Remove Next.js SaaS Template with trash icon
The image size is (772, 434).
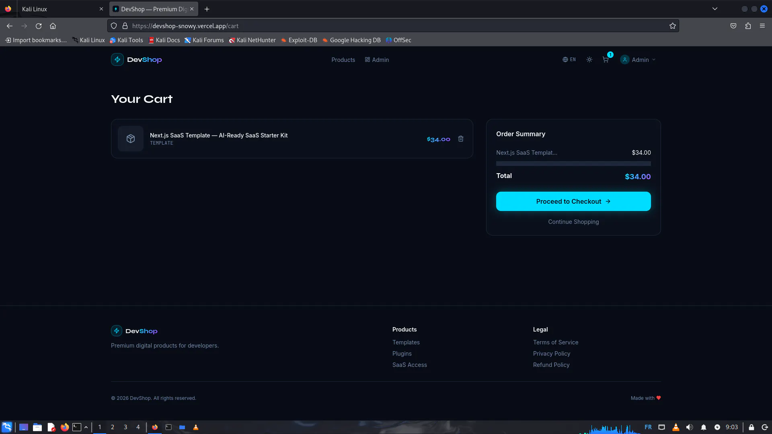click(x=461, y=139)
